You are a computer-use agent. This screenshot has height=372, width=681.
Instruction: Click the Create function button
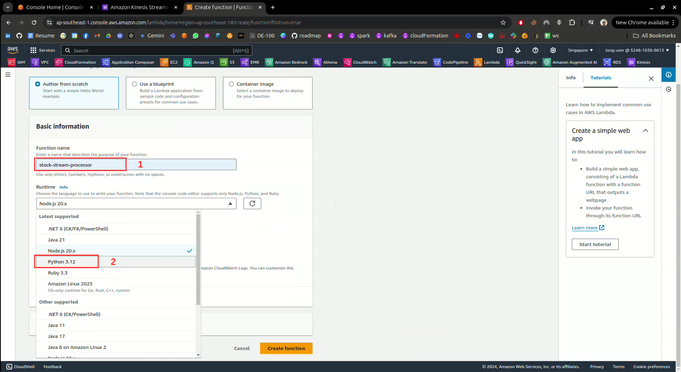286,348
